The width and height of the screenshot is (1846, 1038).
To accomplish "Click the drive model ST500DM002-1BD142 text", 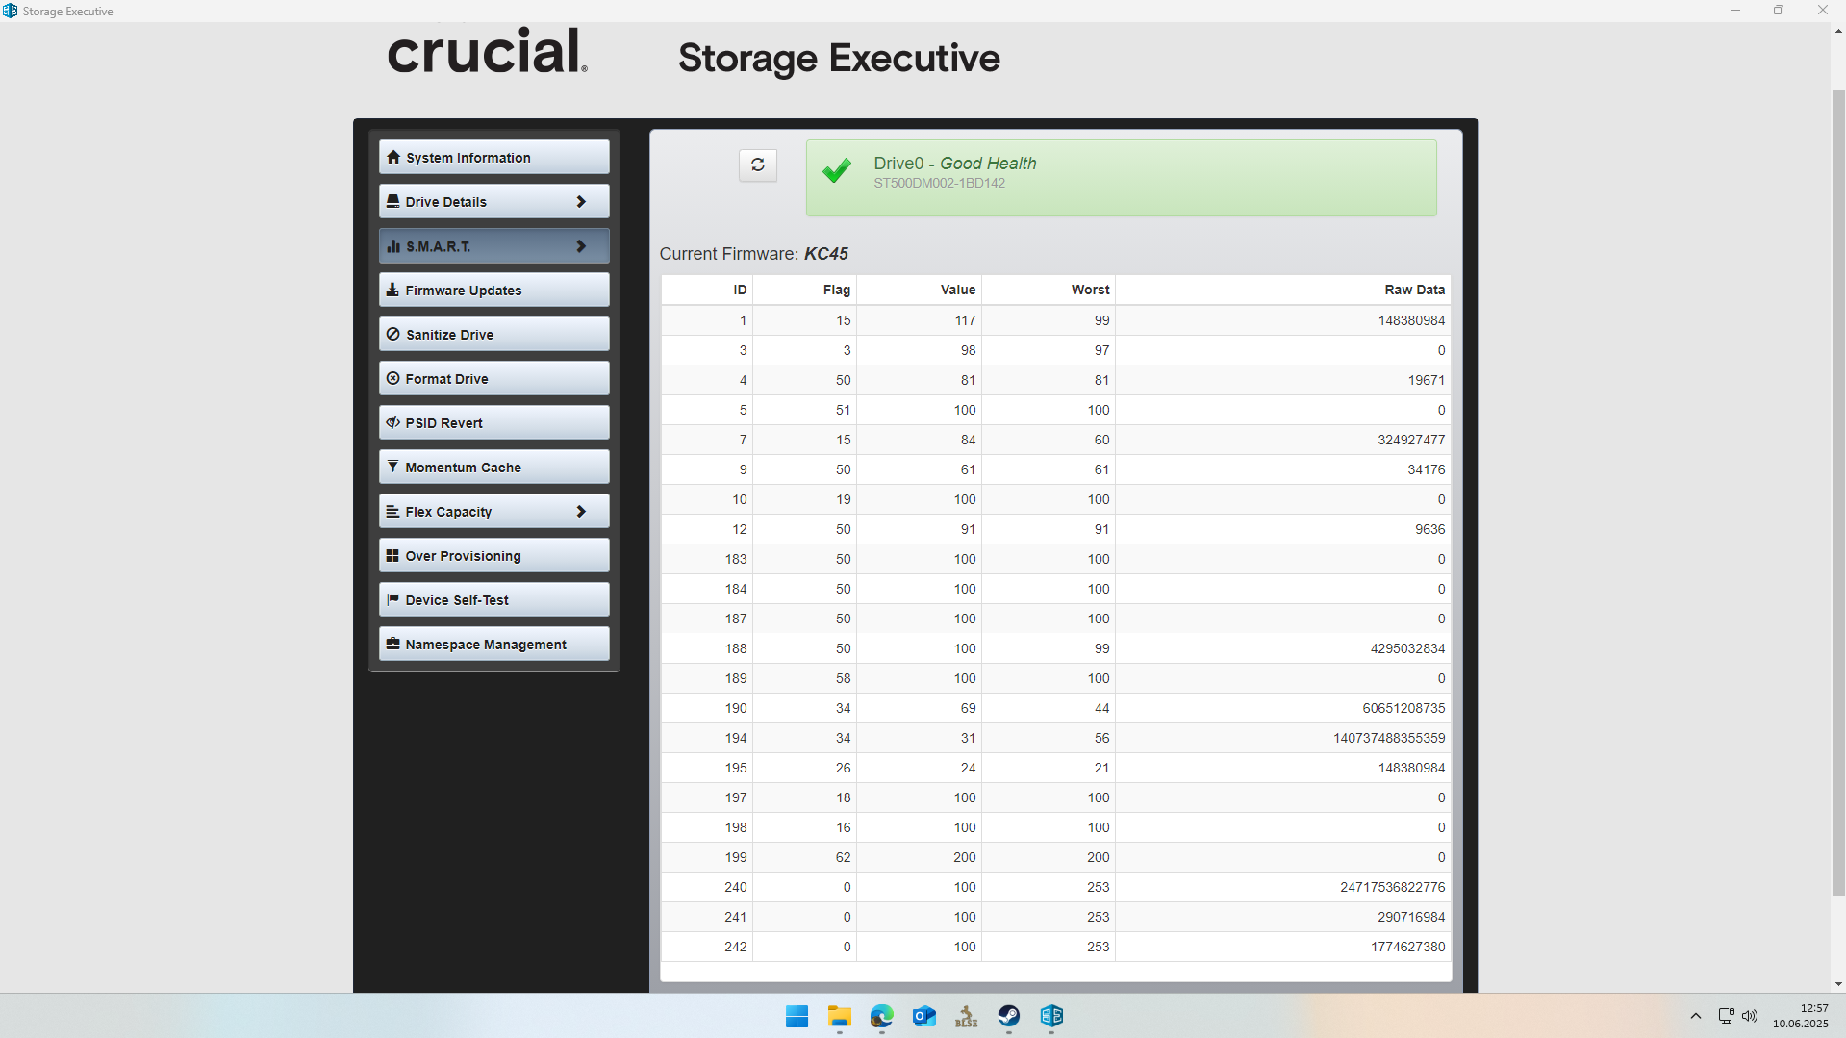I will pyautogui.click(x=939, y=183).
